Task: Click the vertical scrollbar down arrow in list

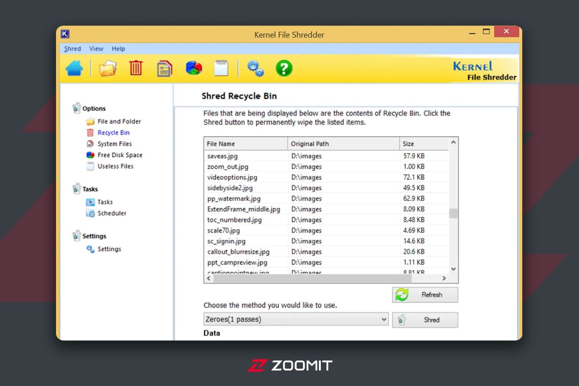Action: pyautogui.click(x=453, y=269)
